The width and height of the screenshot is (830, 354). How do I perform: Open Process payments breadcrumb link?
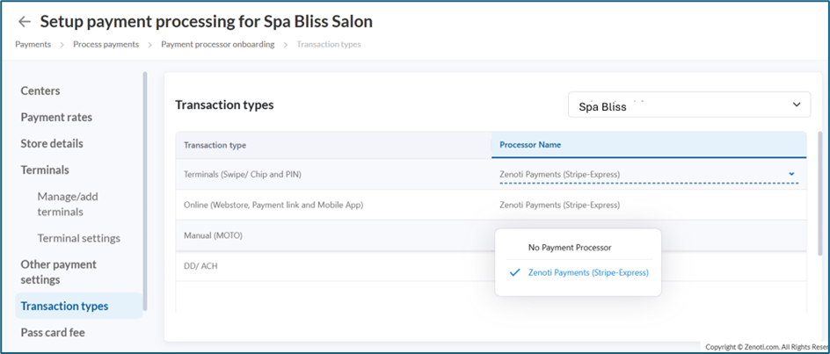click(x=106, y=45)
